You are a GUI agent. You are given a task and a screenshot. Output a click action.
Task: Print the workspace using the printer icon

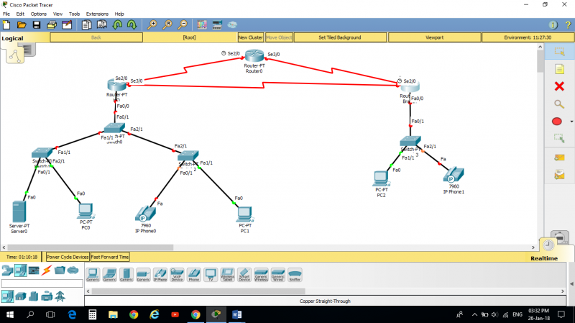coord(52,25)
